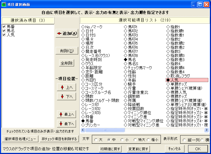
Task: Select the 発走時刻 item
Action: 92,60
